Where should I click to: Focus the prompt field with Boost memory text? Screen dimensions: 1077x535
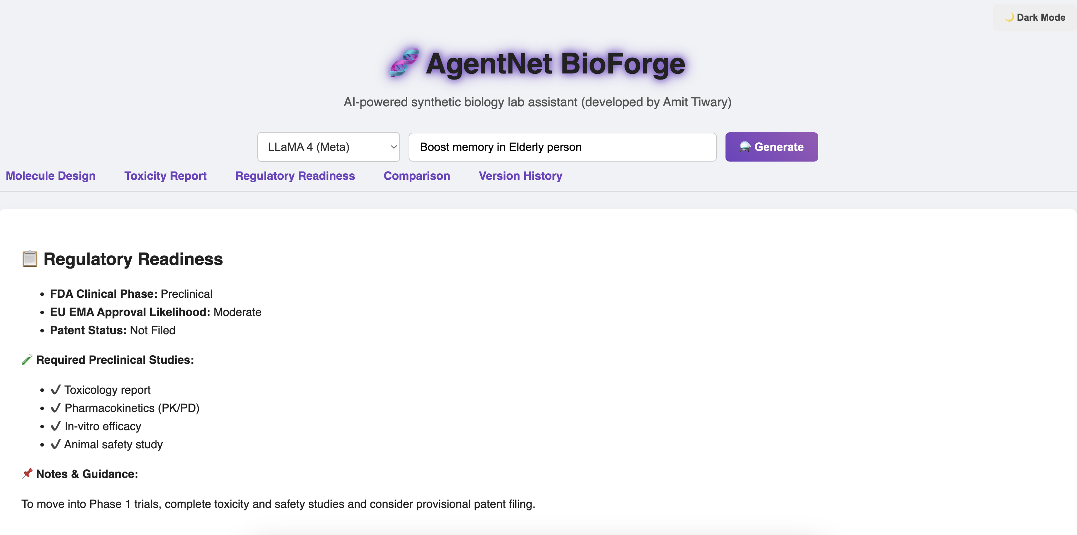coord(562,147)
